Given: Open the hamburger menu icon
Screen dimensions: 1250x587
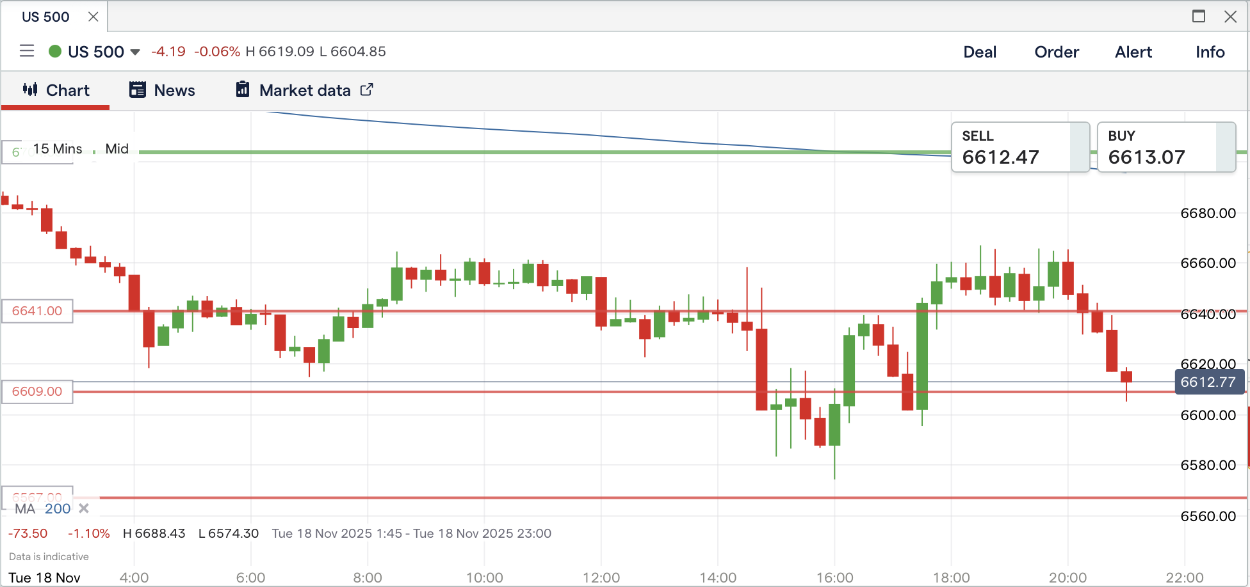Looking at the screenshot, I should point(26,51).
